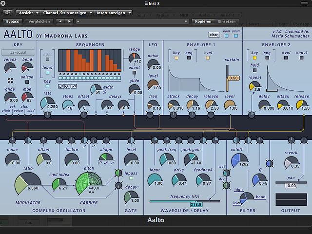Click the LFO freq knob
Image resolution: width=312 pixels, height=234 pixels.
[153, 105]
